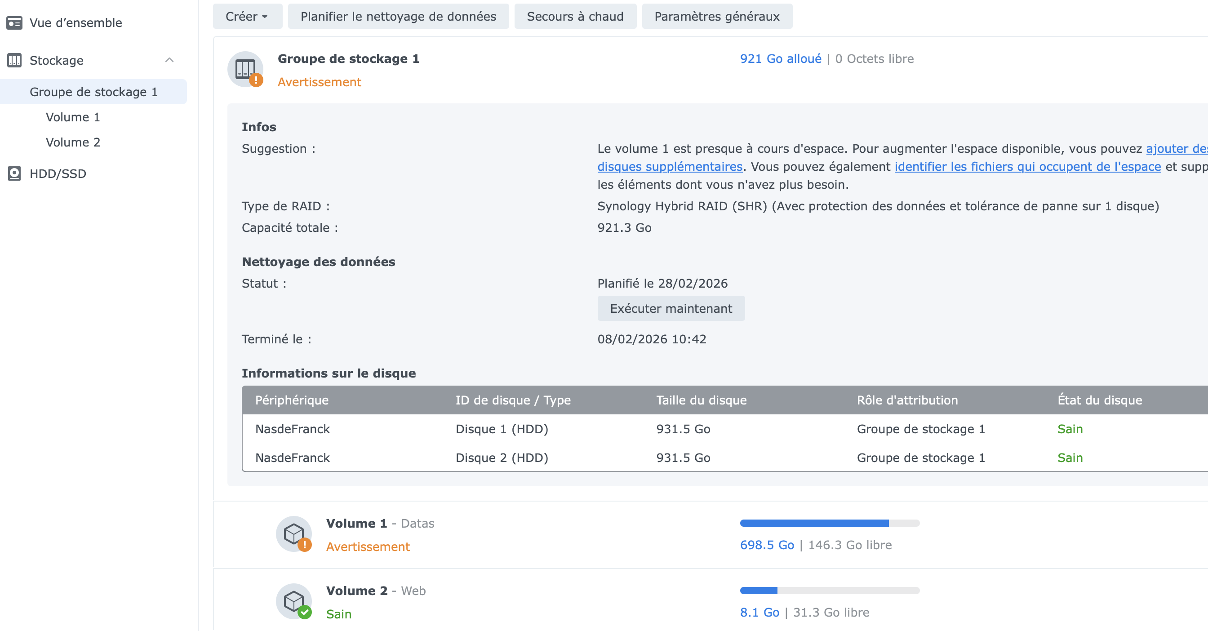1208x631 pixels.
Task: Click the Vue d'ensemble overview icon
Action: pyautogui.click(x=14, y=22)
